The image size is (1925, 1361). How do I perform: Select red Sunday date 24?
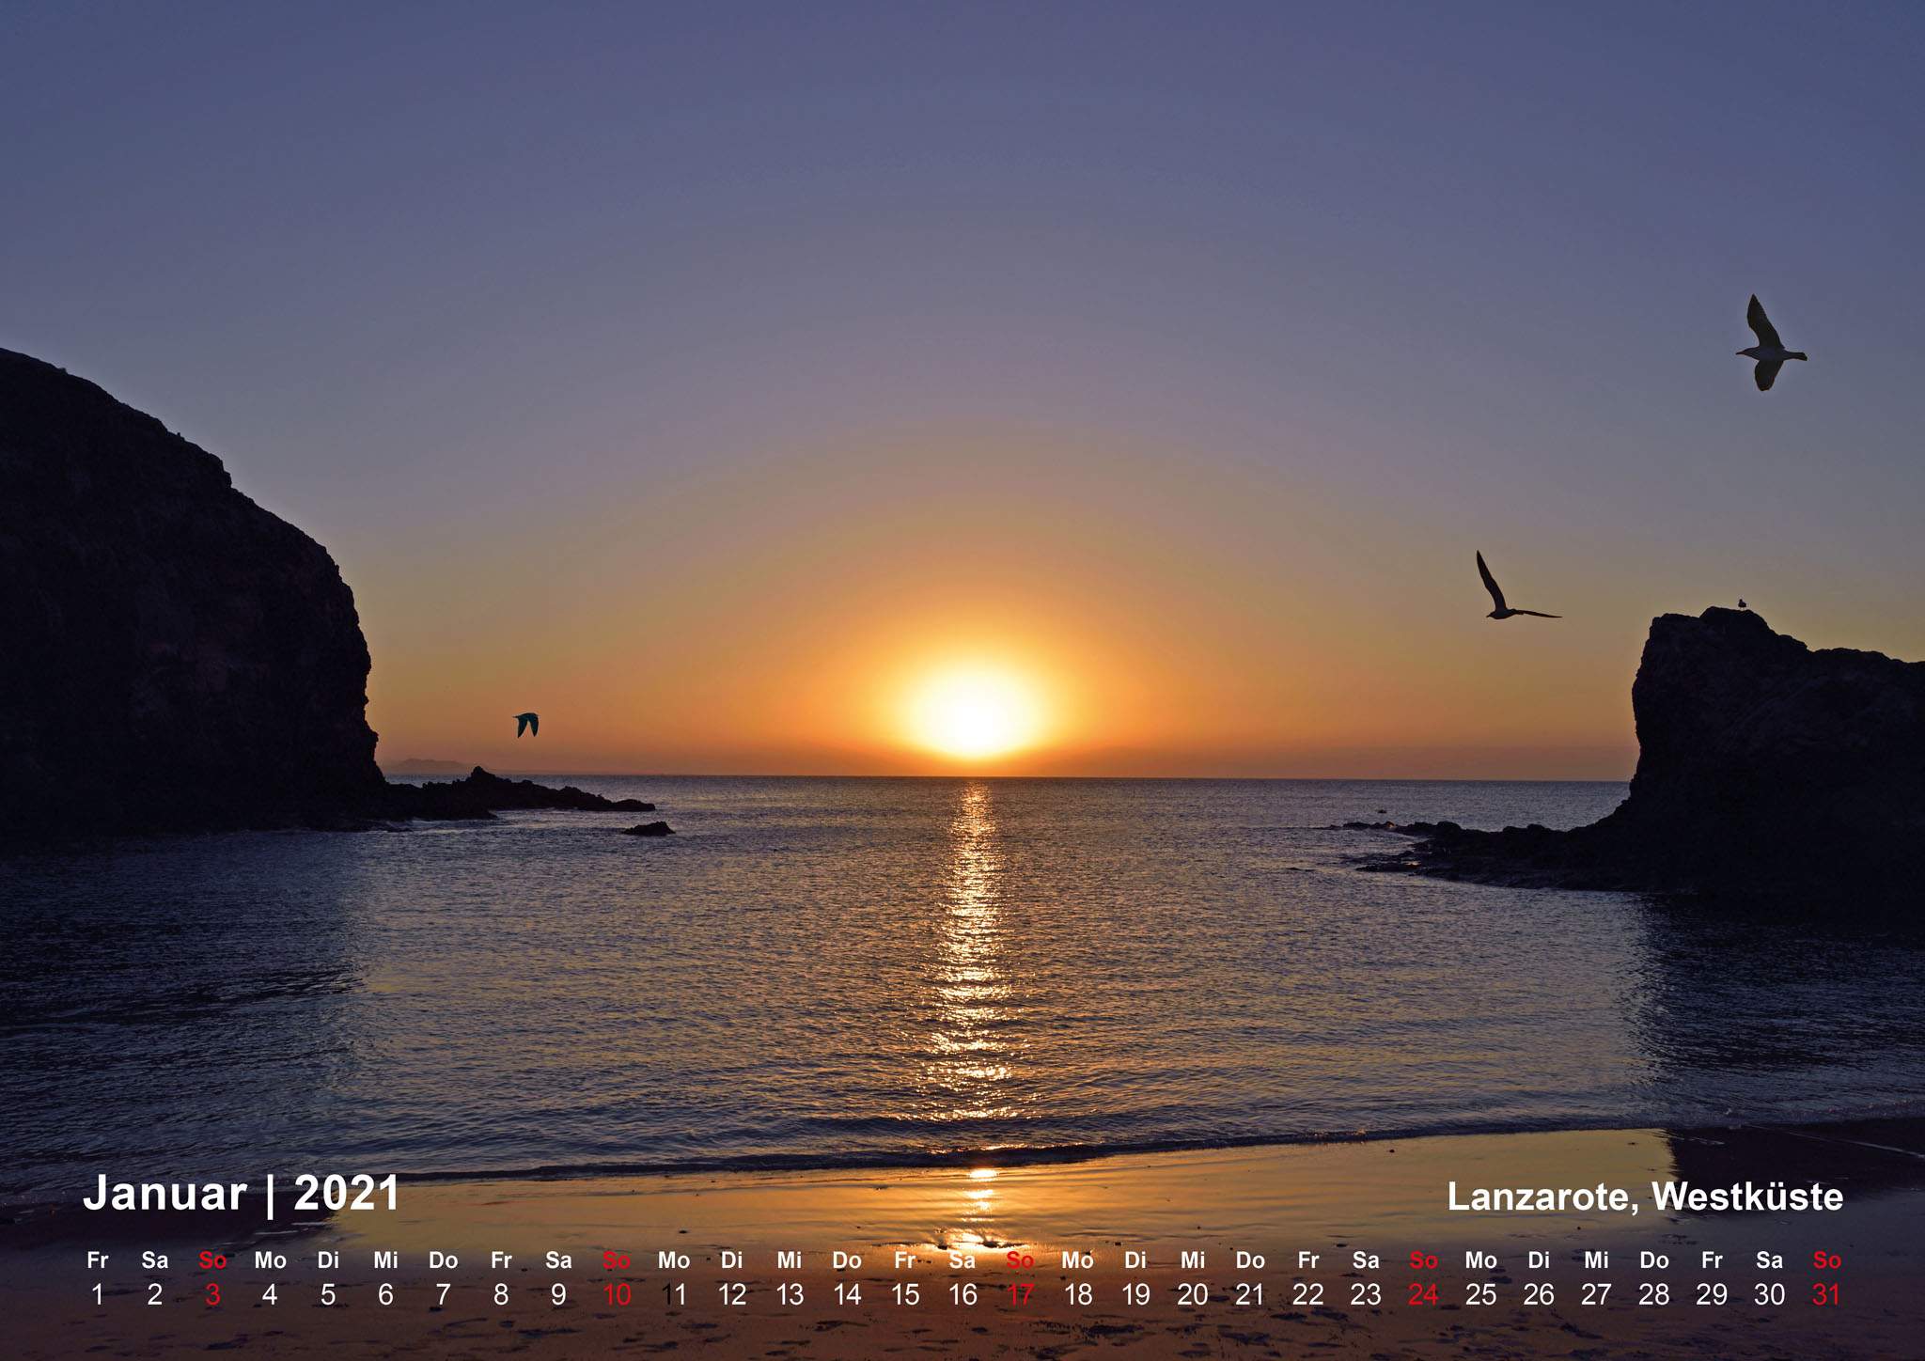pos(1423,1295)
